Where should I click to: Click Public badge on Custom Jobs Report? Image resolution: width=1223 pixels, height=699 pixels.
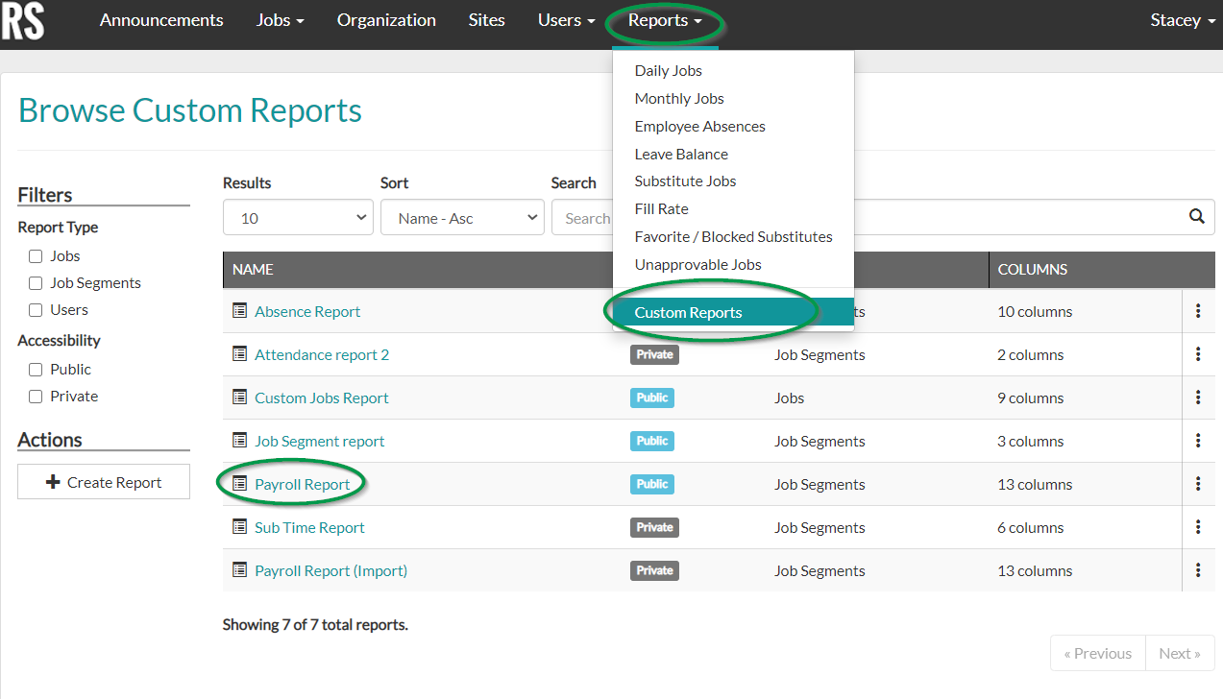pyautogui.click(x=652, y=398)
